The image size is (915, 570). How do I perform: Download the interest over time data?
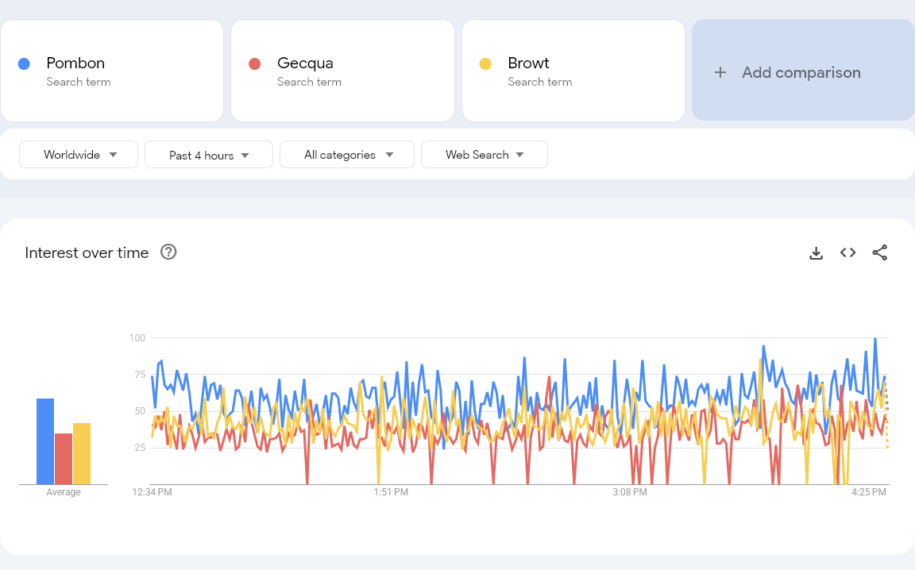[816, 253]
